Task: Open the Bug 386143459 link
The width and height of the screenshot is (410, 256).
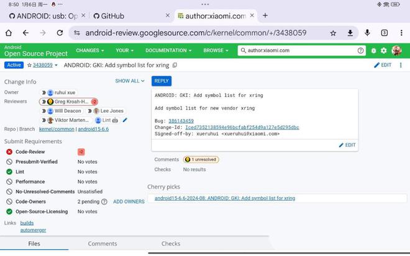Action: 181,121
